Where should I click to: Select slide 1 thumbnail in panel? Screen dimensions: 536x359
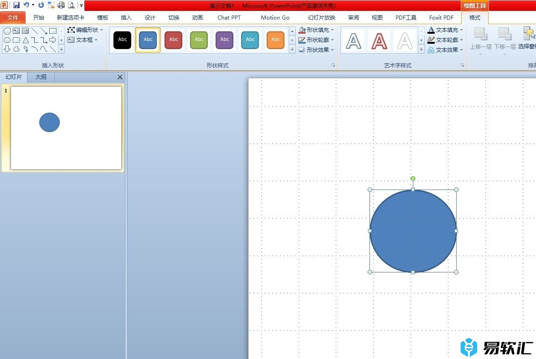tap(66, 128)
